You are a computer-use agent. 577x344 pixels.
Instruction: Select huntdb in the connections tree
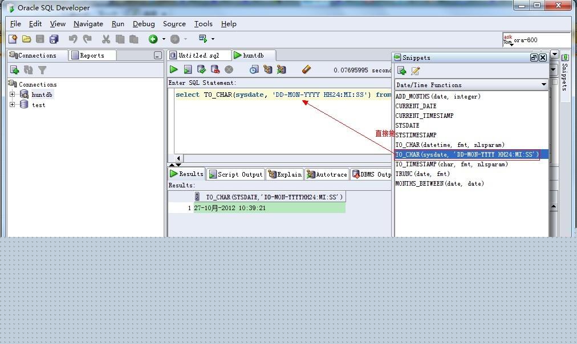[x=42, y=95]
